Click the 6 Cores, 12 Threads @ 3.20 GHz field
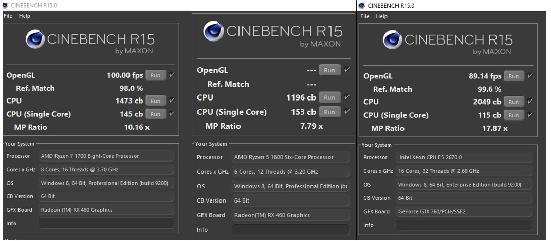551x241 pixels. point(290,172)
